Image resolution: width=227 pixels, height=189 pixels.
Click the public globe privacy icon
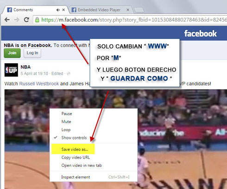pos(69,74)
